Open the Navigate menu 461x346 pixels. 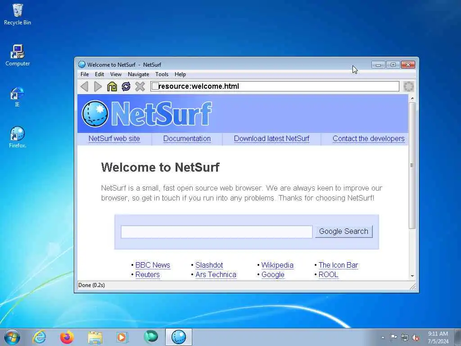coord(139,74)
